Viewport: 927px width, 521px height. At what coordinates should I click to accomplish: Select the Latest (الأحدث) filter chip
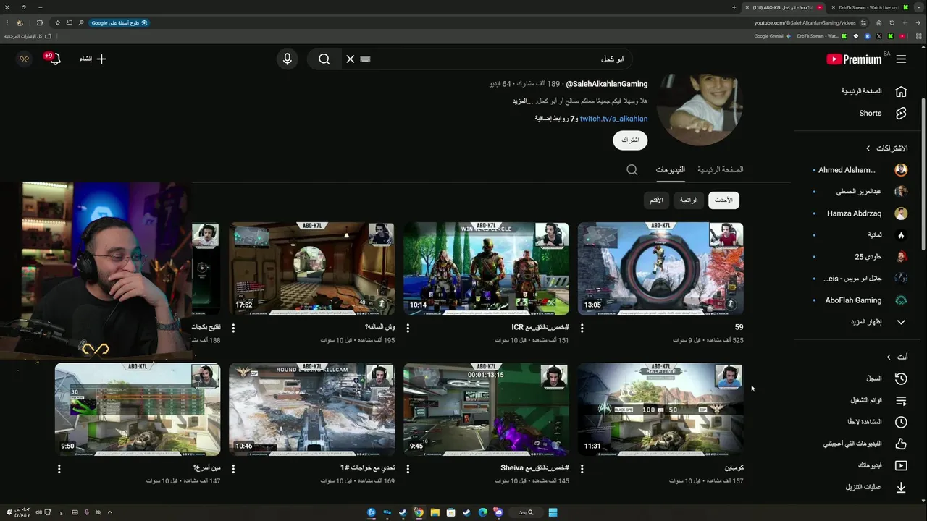click(723, 200)
